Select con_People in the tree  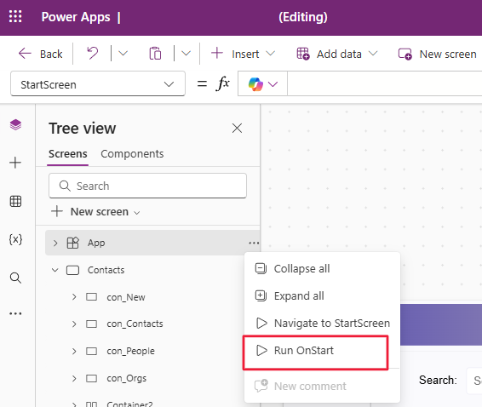[130, 351]
